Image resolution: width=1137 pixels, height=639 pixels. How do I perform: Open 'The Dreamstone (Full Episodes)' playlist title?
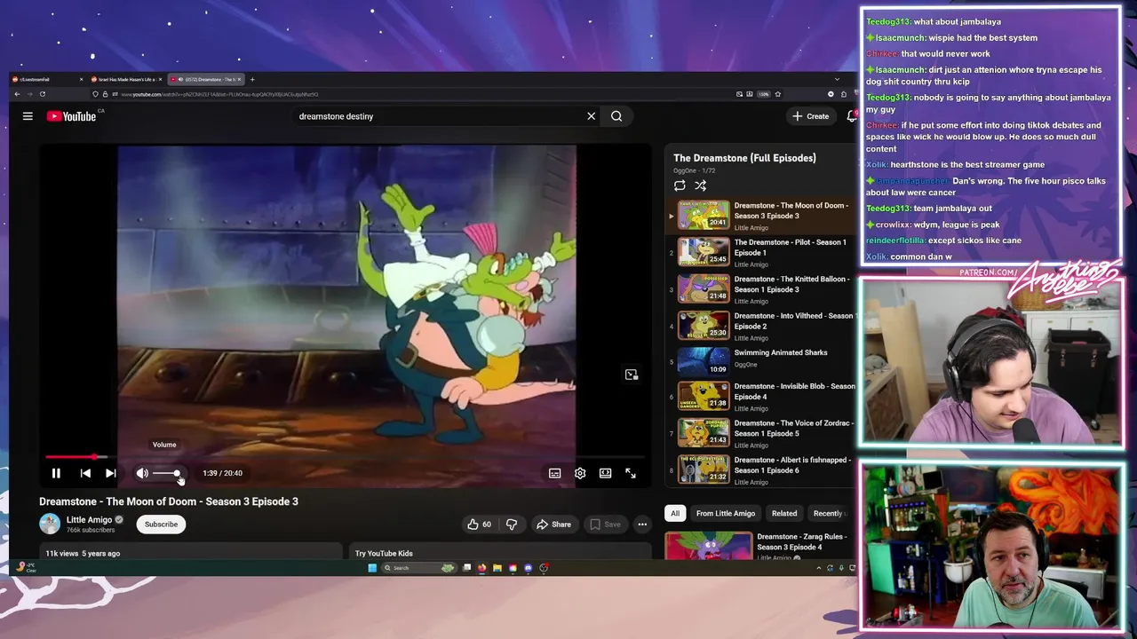[744, 158]
